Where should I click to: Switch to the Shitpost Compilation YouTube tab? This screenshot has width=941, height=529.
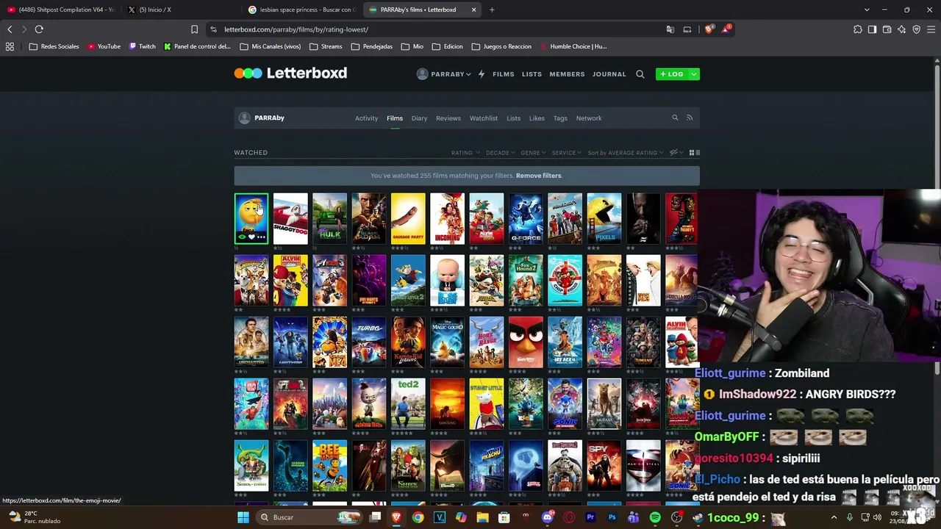tap(60, 10)
